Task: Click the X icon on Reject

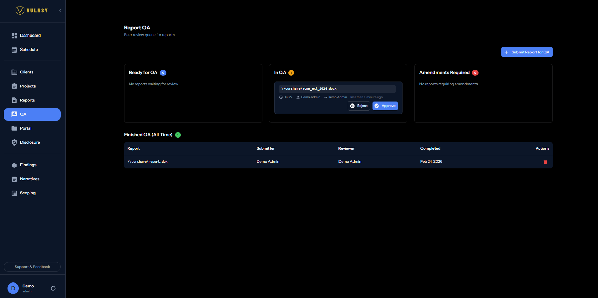Action: (x=352, y=106)
